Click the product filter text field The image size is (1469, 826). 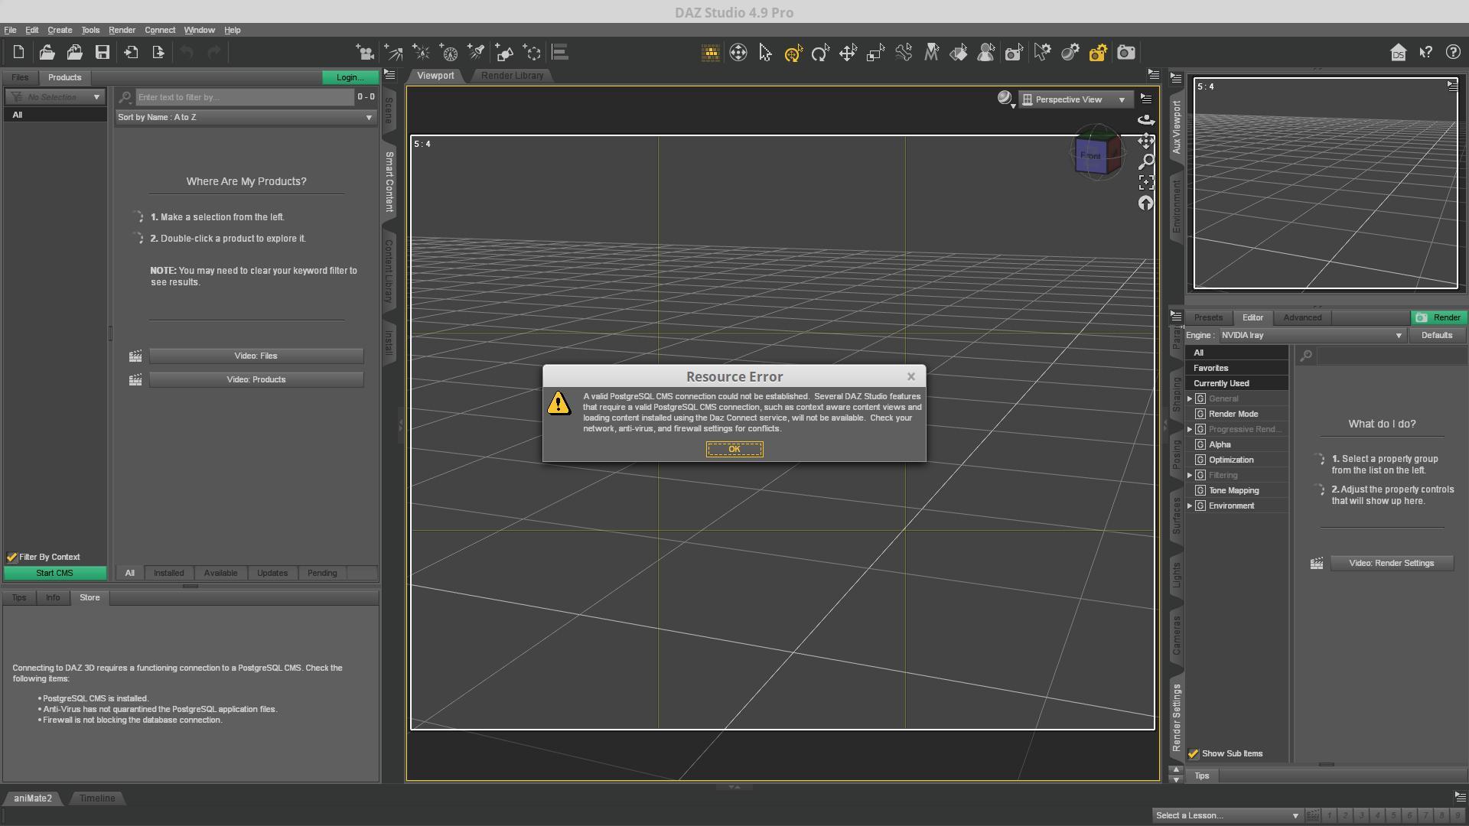coord(245,98)
